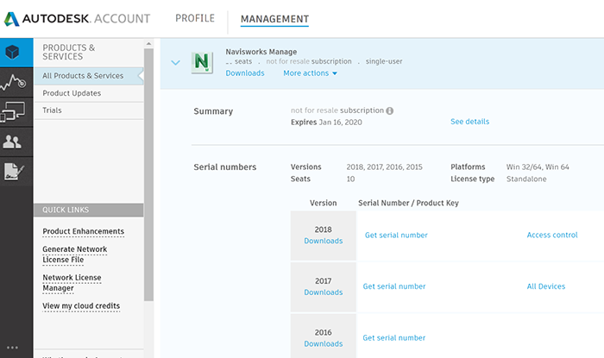Click Downloads link under Navisworks Manage
The image size is (604, 358).
coord(245,73)
